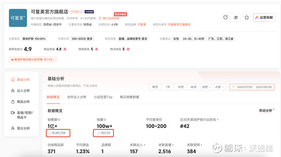Switch to 小店经营Top tab
Image resolution: width=281 pixels, height=157 pixels.
[103, 97]
